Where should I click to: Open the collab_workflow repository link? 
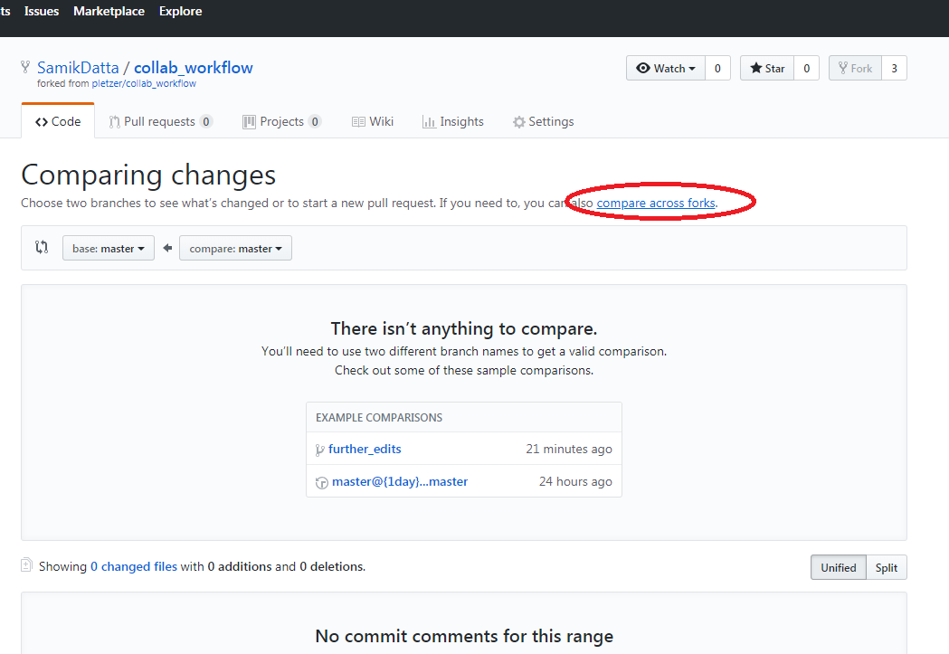pyautogui.click(x=193, y=68)
